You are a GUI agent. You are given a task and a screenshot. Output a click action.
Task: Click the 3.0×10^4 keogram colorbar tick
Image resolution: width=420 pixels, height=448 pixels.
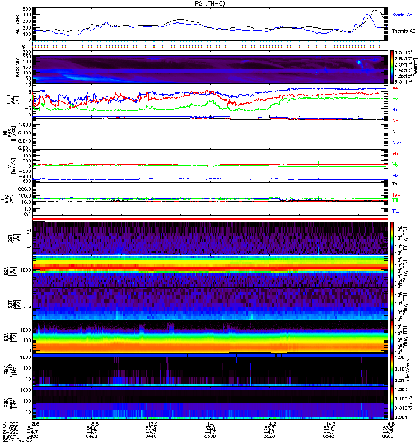tap(403, 53)
